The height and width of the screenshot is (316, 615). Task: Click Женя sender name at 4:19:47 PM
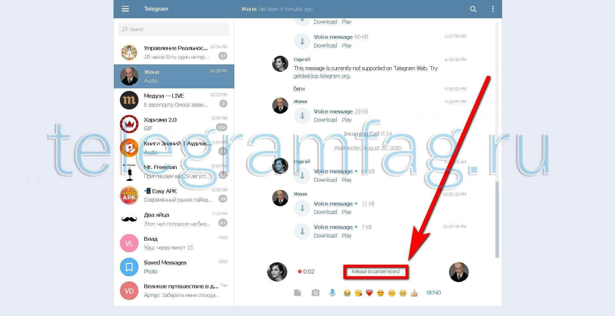click(300, 101)
